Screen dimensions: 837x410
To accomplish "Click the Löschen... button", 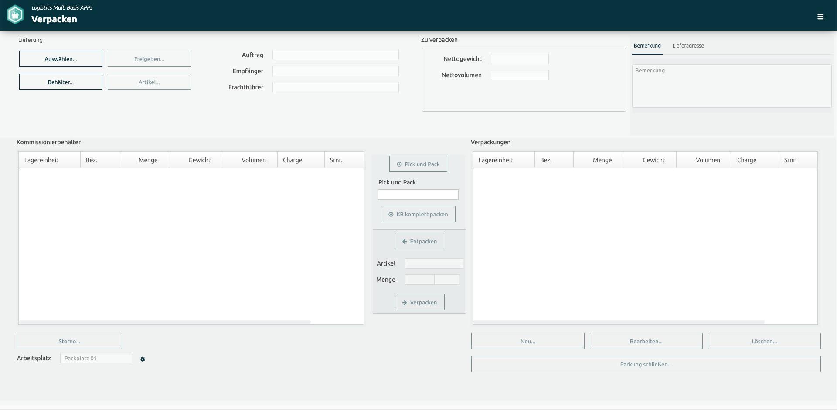I will coord(764,341).
